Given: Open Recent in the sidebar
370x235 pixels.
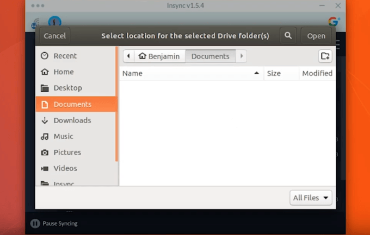Looking at the screenshot, I should (76, 56).
